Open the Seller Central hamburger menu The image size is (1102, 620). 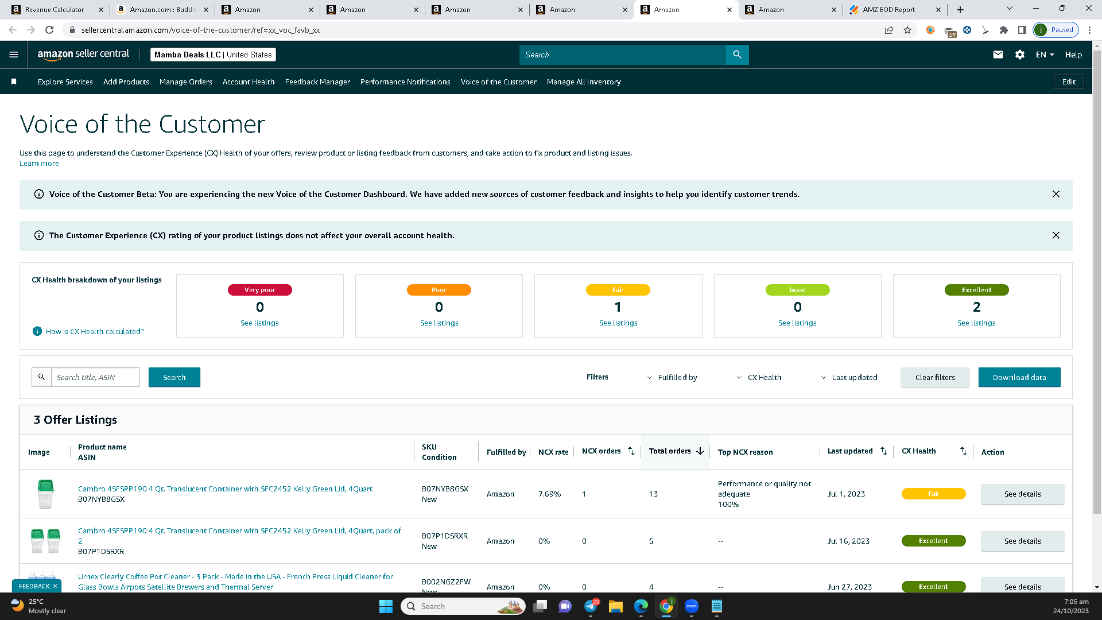[x=14, y=55]
